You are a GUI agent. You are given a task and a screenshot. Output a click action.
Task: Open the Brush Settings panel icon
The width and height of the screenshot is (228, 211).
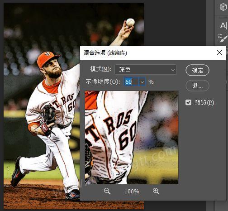click(223, 38)
